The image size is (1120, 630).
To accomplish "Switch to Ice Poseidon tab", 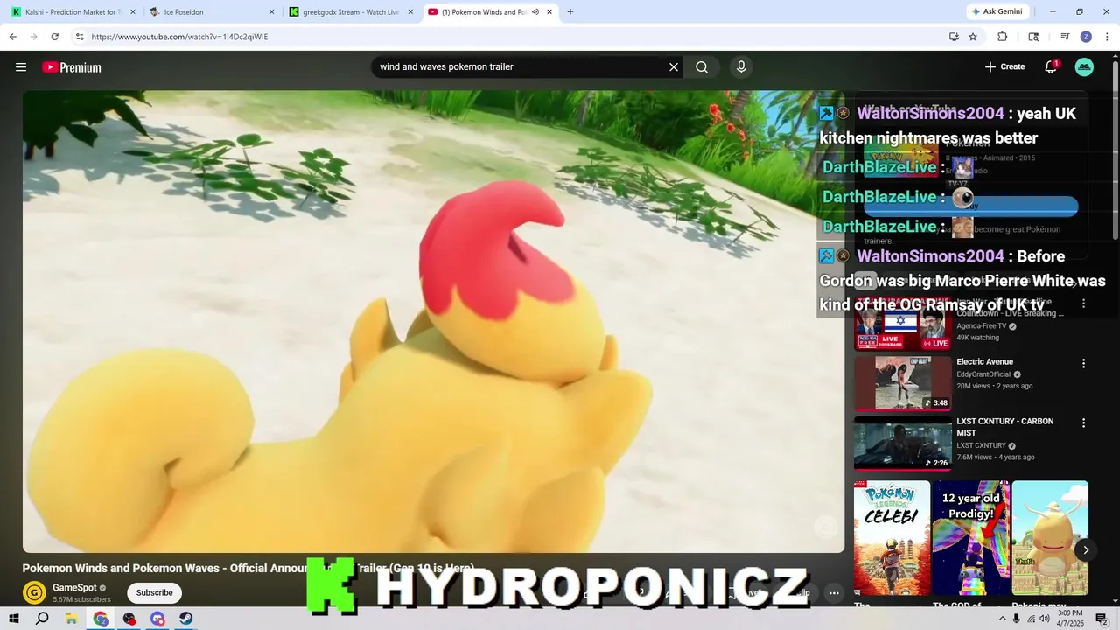I will (210, 12).
